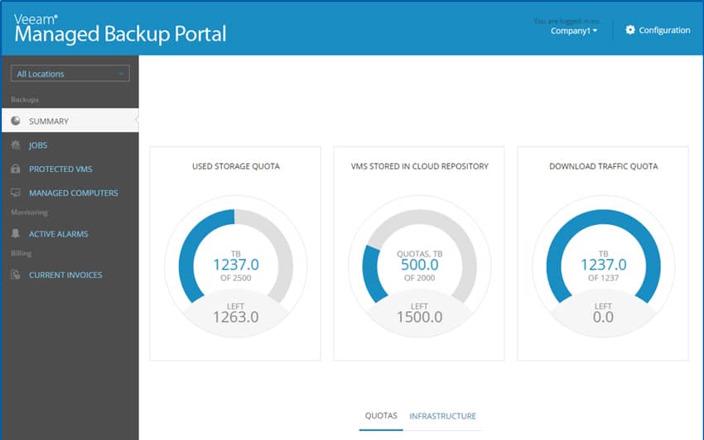Open Managed Computers from sidebar
The image size is (704, 440).
point(74,193)
